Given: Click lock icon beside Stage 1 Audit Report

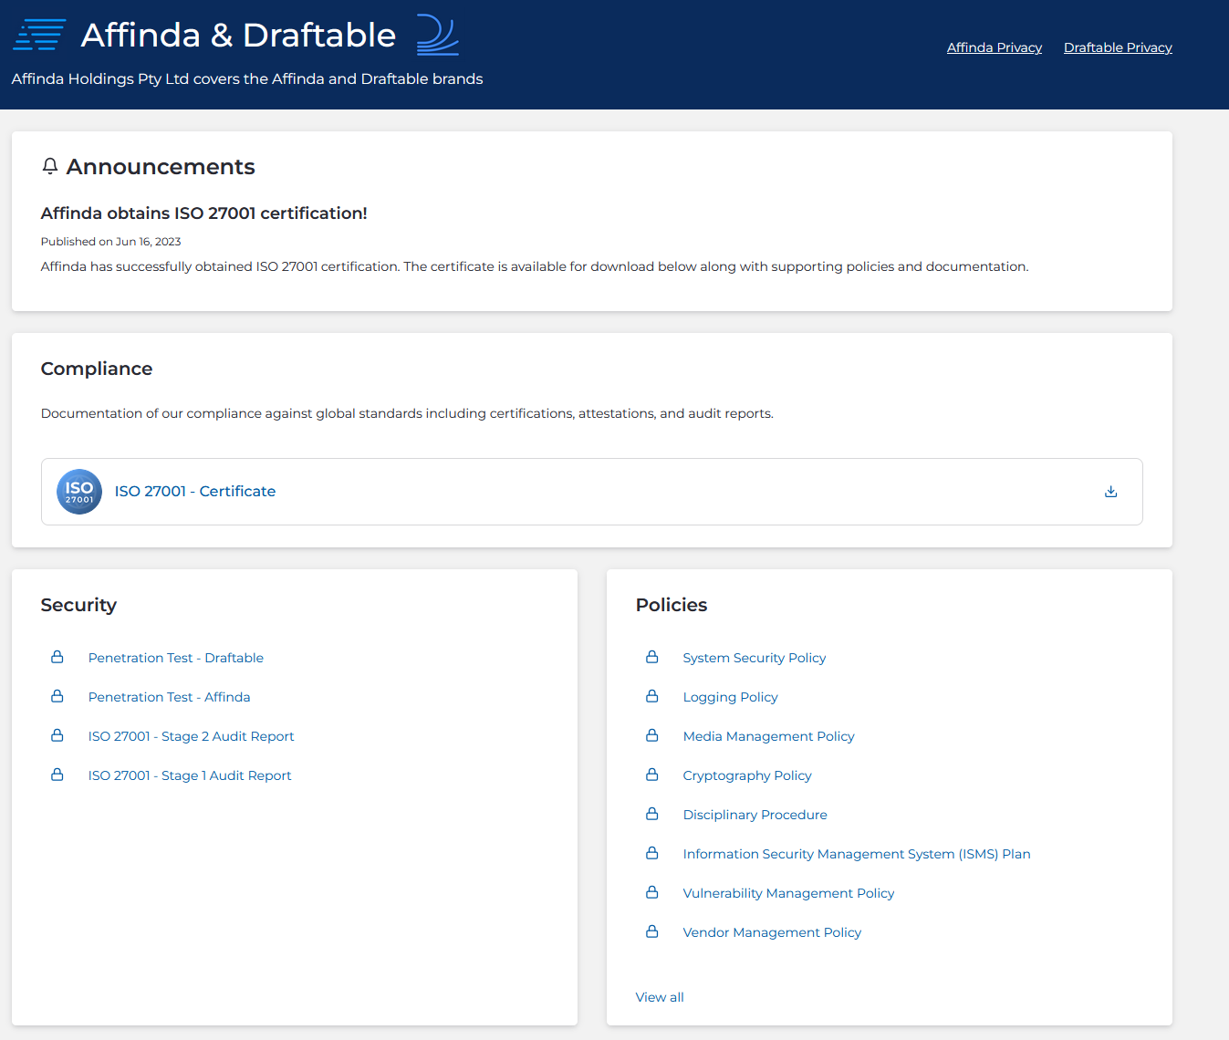Looking at the screenshot, I should 57,775.
